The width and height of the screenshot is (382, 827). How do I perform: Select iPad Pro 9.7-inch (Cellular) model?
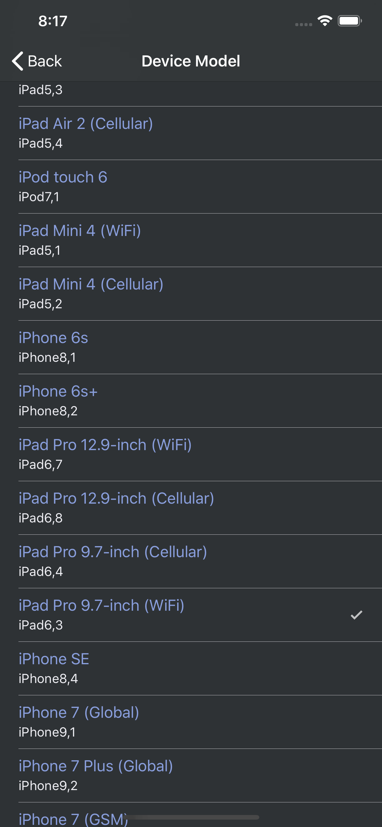tap(191, 561)
